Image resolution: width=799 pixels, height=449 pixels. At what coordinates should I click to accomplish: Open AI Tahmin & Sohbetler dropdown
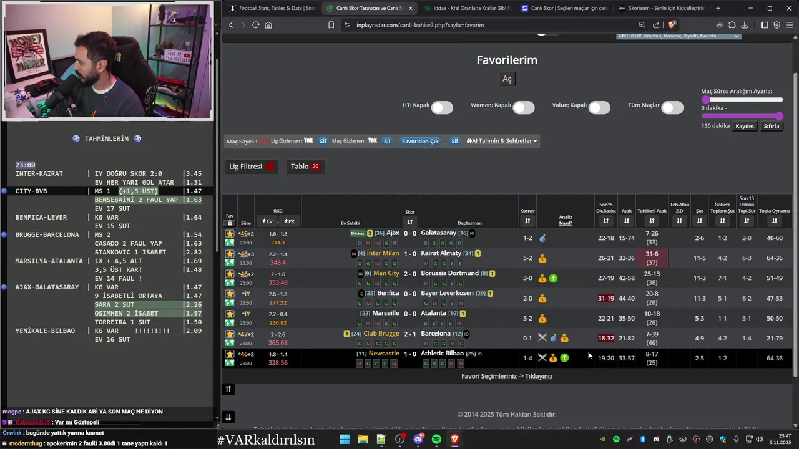502,141
